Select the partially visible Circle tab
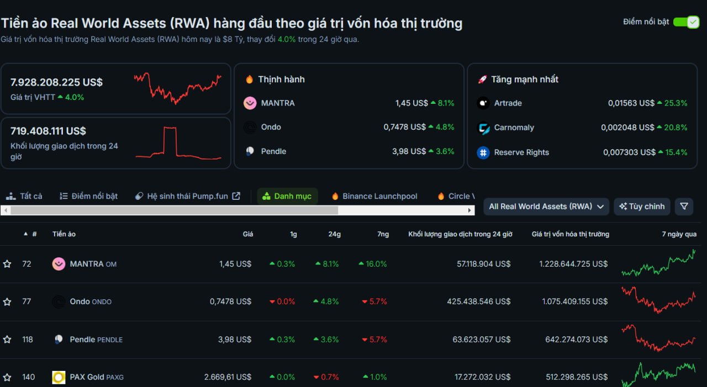This screenshot has height=387, width=707. tap(456, 196)
